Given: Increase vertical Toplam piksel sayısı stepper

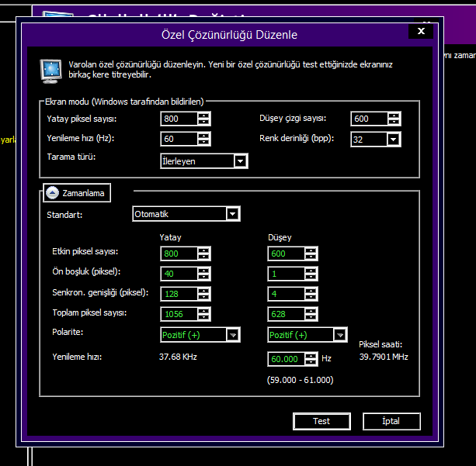Looking at the screenshot, I should click(311, 310).
